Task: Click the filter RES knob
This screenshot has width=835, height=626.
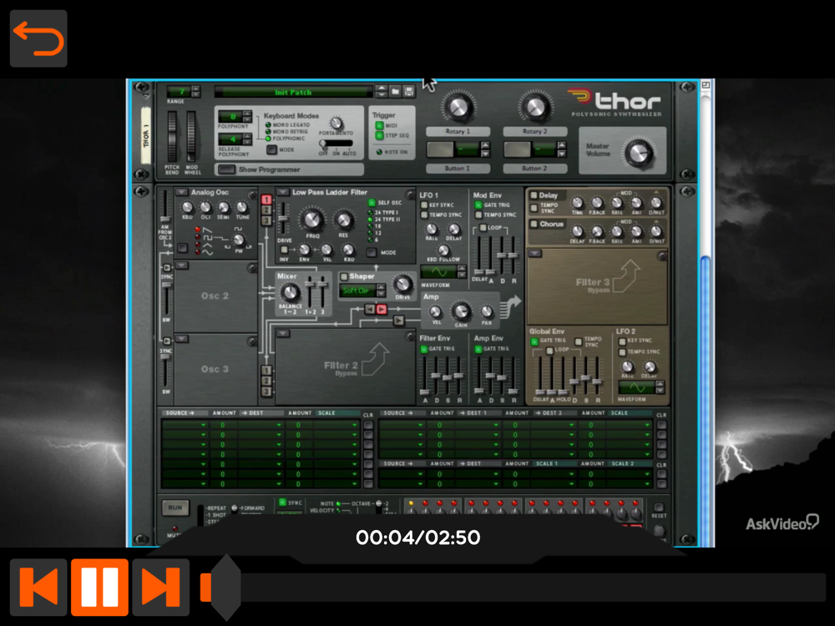Action: click(x=343, y=220)
